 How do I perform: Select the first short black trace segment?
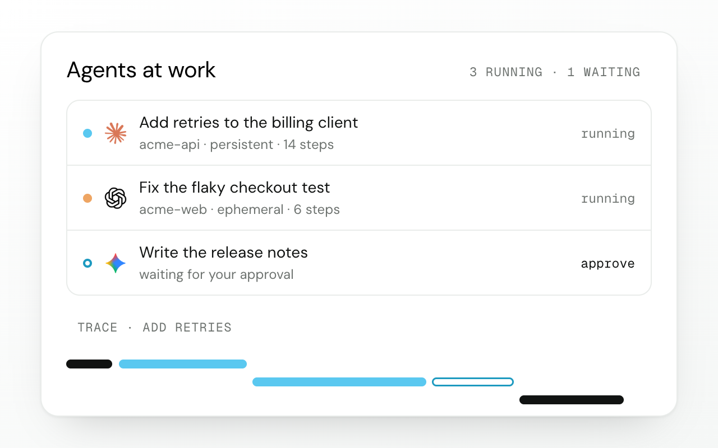point(89,364)
